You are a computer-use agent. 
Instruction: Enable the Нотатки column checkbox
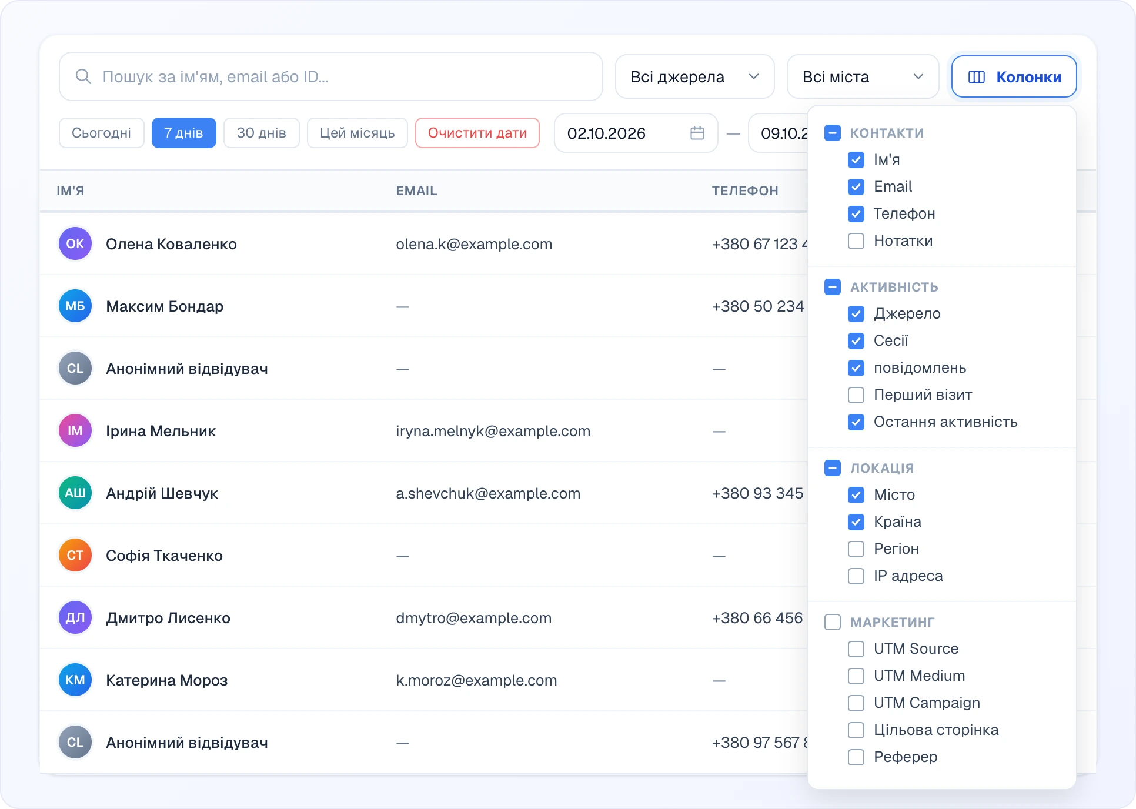(856, 241)
